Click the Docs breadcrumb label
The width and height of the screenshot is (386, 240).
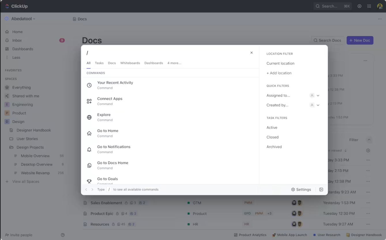[82, 19]
